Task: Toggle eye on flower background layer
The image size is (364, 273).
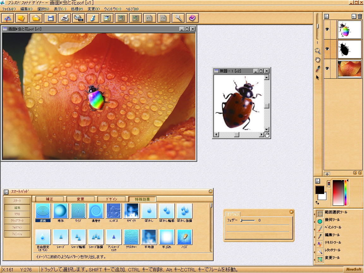Action: [x=327, y=69]
